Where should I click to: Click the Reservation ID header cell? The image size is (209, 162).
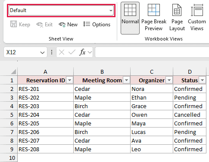click(x=45, y=80)
